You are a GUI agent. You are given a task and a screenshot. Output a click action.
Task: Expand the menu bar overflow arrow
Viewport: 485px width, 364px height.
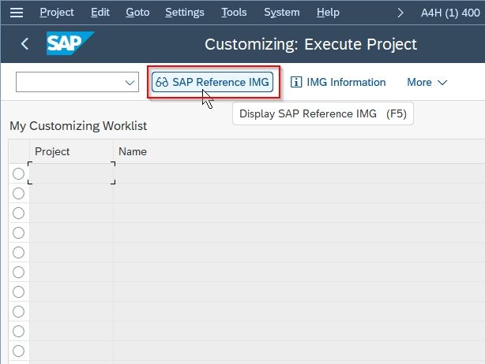400,13
